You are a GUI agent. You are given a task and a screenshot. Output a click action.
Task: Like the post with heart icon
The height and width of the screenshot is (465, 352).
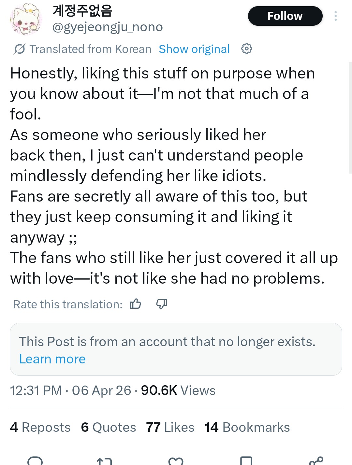point(176,461)
